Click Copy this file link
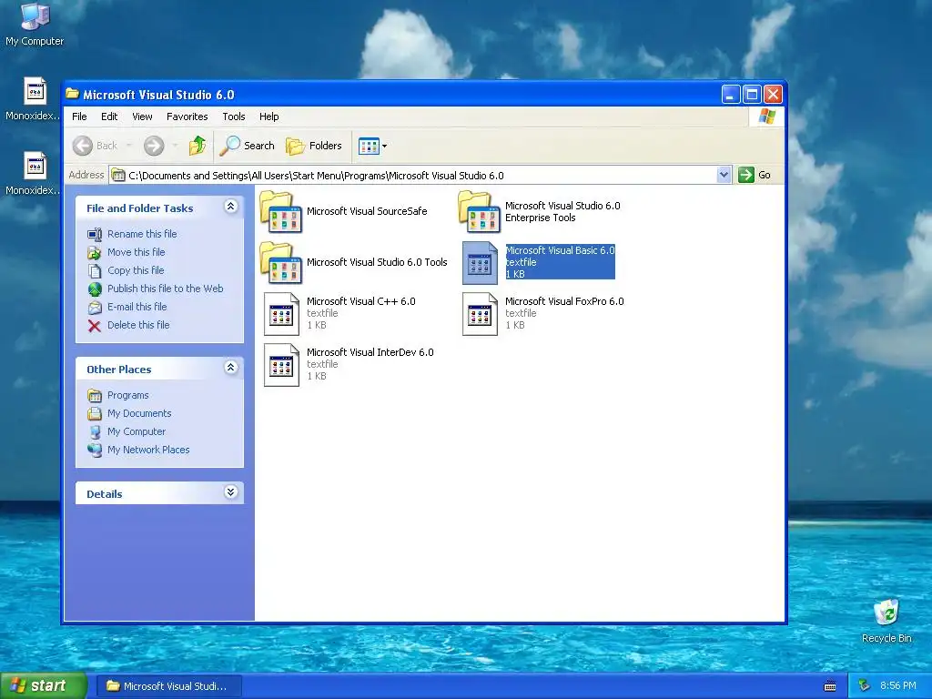Viewport: 932px width, 699px height. [x=136, y=270]
